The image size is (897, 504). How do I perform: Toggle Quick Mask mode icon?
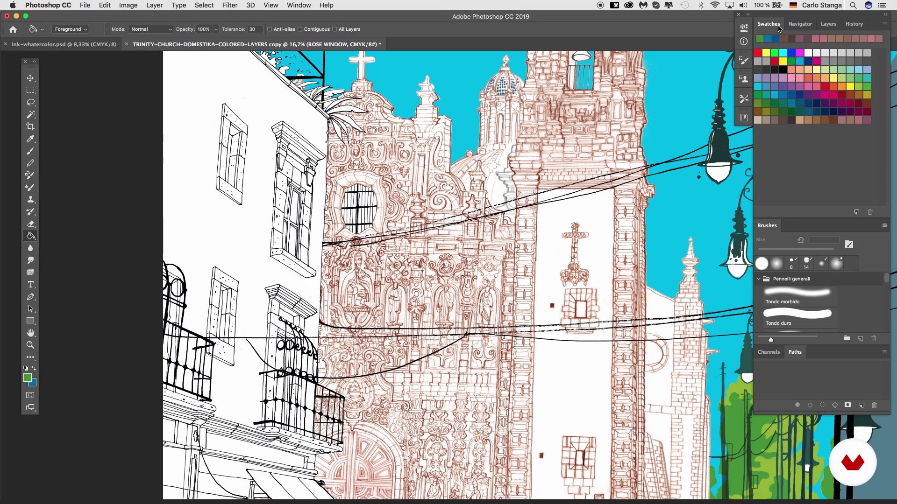pos(30,395)
